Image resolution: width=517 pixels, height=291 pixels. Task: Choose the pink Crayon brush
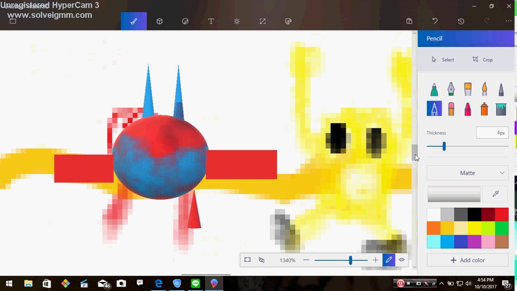click(x=468, y=109)
